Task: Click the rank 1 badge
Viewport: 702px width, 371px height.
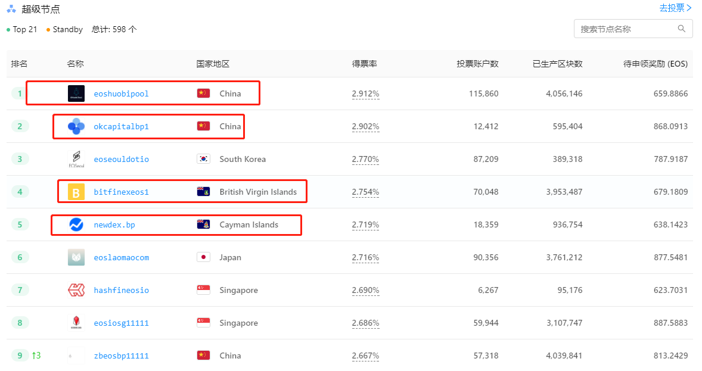Action: pos(20,93)
